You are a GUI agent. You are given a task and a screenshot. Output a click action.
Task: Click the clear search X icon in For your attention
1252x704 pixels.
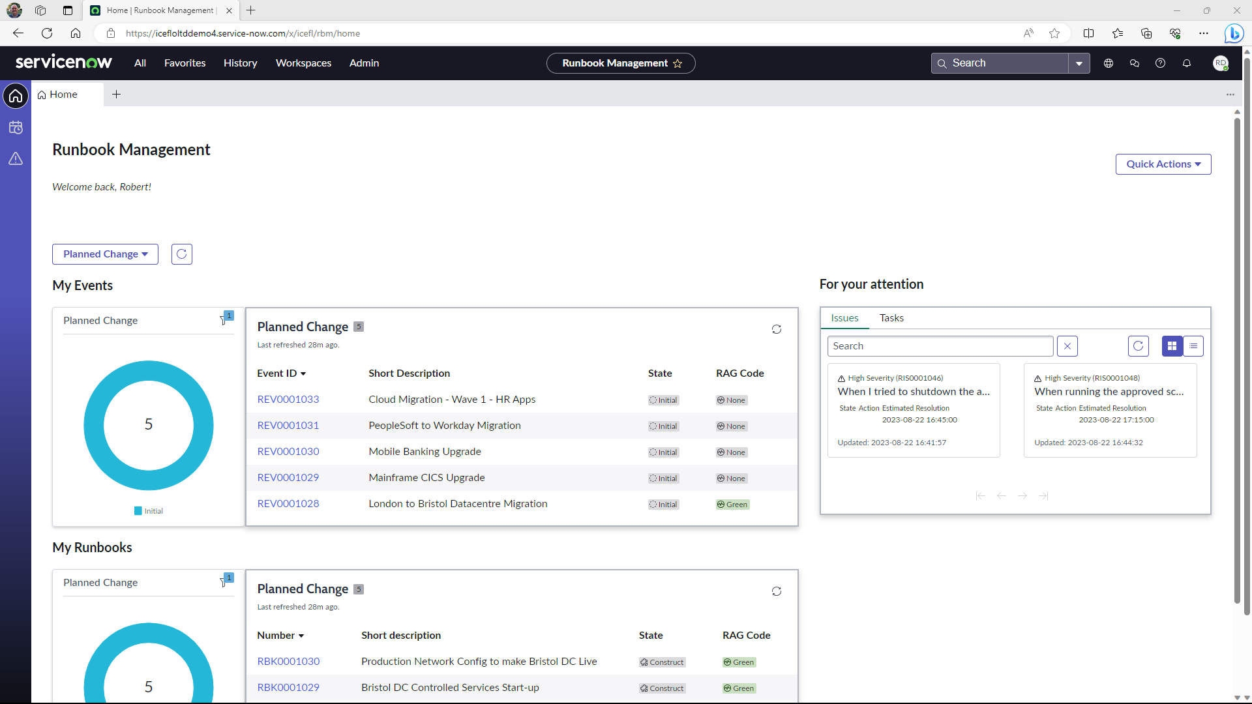pos(1067,345)
